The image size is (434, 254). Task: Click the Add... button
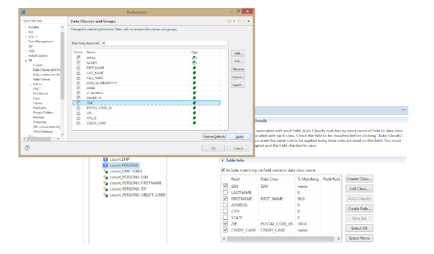(238, 53)
